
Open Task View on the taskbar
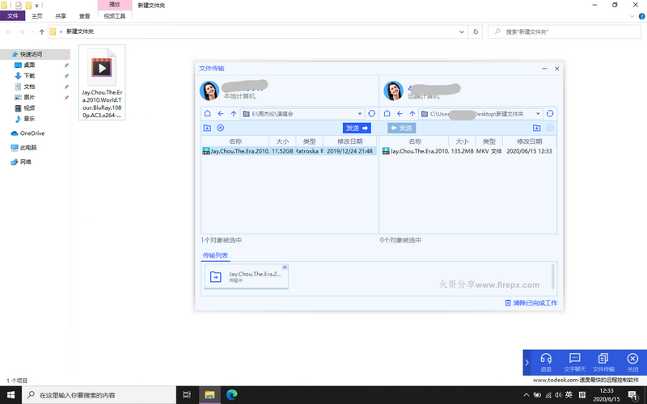[x=187, y=395]
